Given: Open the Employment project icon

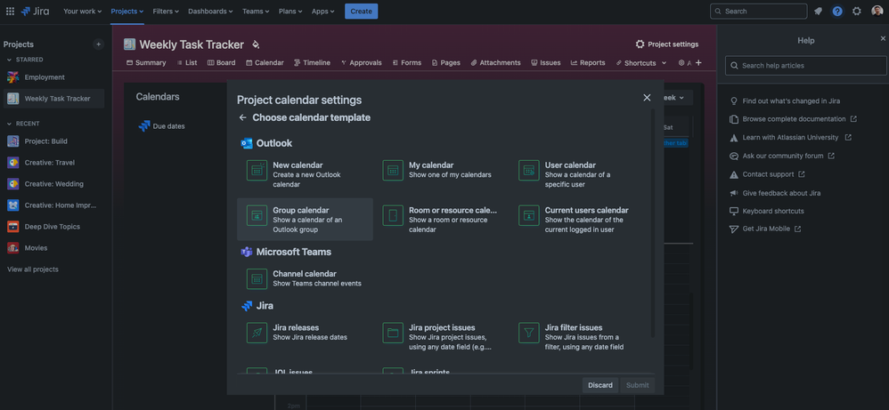Looking at the screenshot, I should [x=13, y=77].
